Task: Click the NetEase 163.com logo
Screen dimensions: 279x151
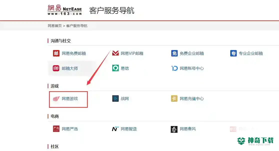Action: tap(64, 10)
